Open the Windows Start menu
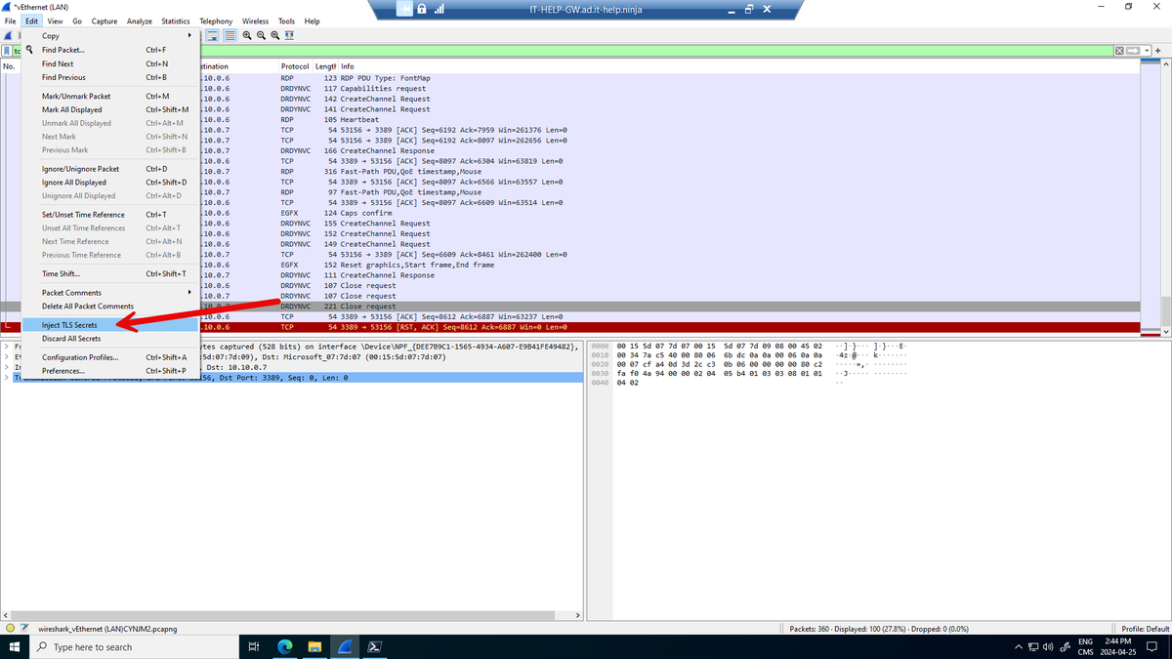This screenshot has width=1172, height=659. click(15, 646)
